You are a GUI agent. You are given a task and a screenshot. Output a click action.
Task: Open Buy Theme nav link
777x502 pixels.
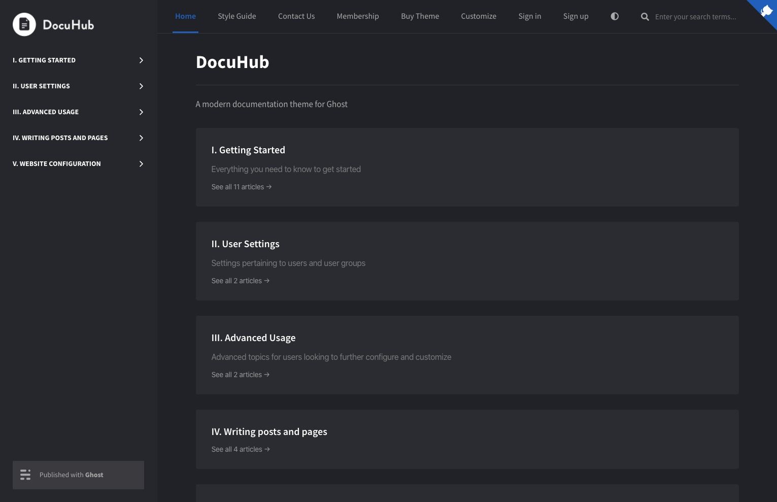(x=420, y=16)
